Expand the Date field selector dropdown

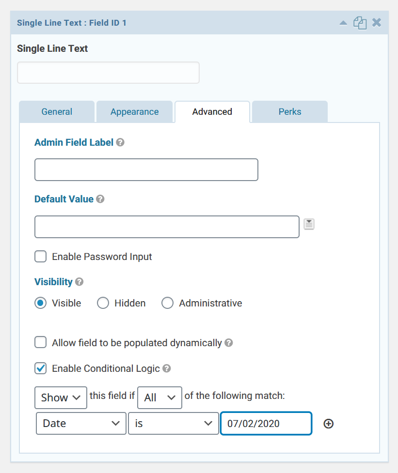[x=81, y=424]
